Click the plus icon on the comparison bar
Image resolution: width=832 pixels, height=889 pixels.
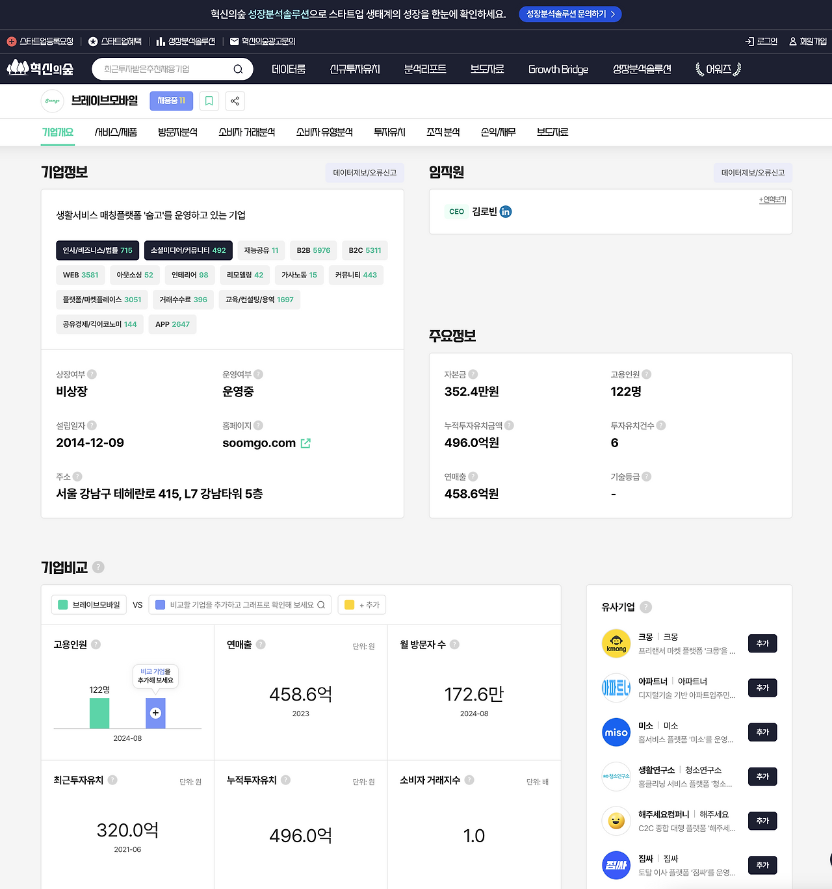(155, 713)
